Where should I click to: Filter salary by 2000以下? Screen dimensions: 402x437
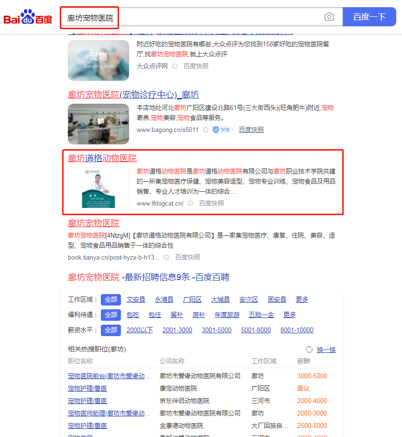tap(140, 330)
